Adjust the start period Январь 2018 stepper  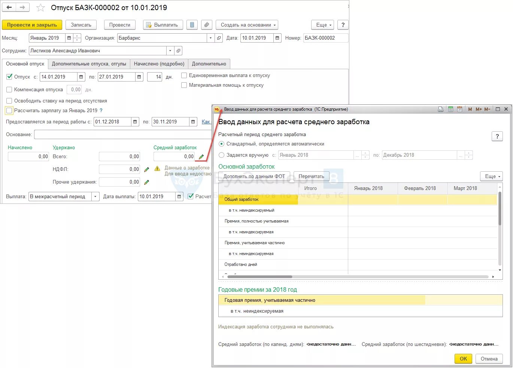click(x=365, y=155)
